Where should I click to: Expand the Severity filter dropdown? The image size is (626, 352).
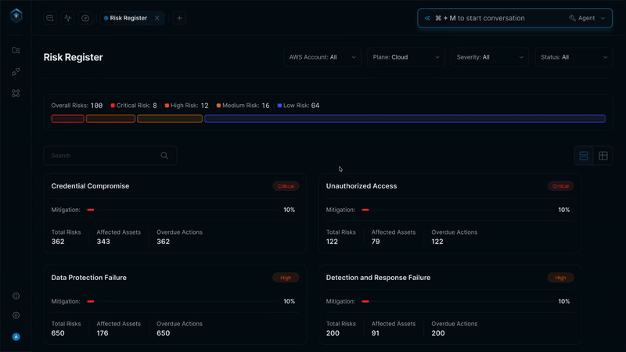tap(490, 57)
